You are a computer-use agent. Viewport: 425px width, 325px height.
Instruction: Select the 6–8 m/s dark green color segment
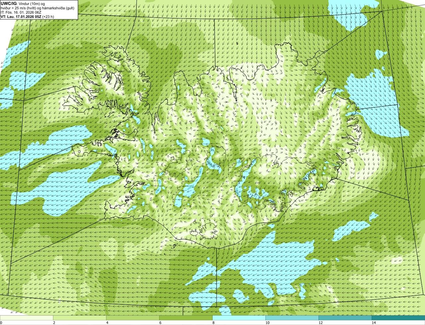(x=186, y=318)
